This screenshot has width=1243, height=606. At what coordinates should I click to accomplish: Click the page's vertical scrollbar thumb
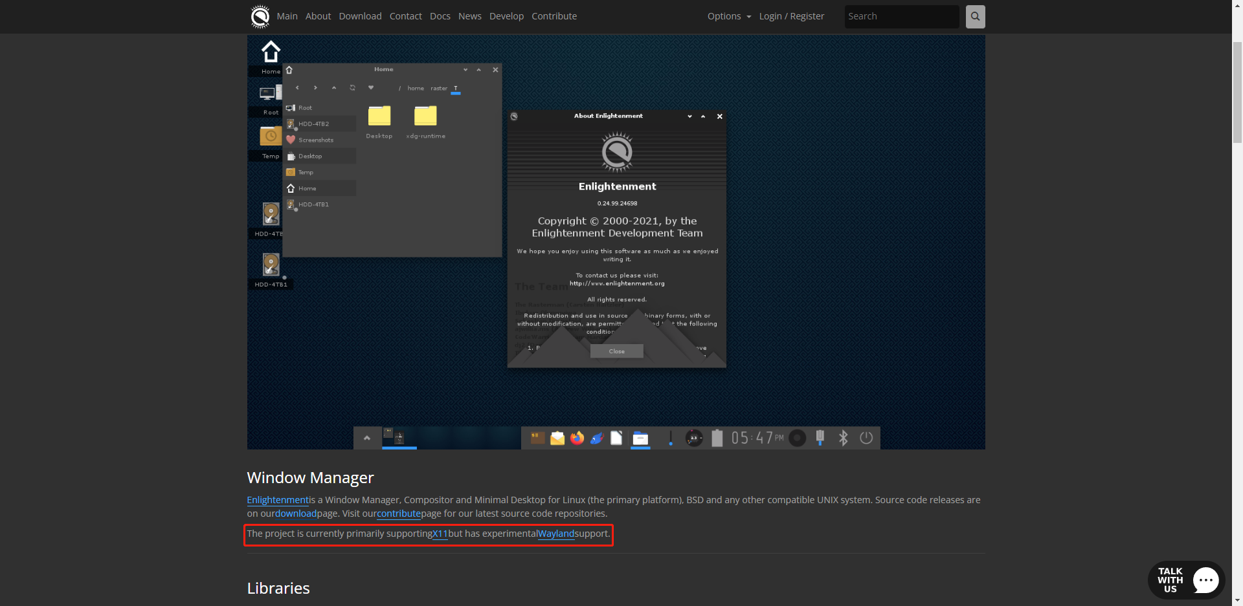pyautogui.click(x=1237, y=91)
